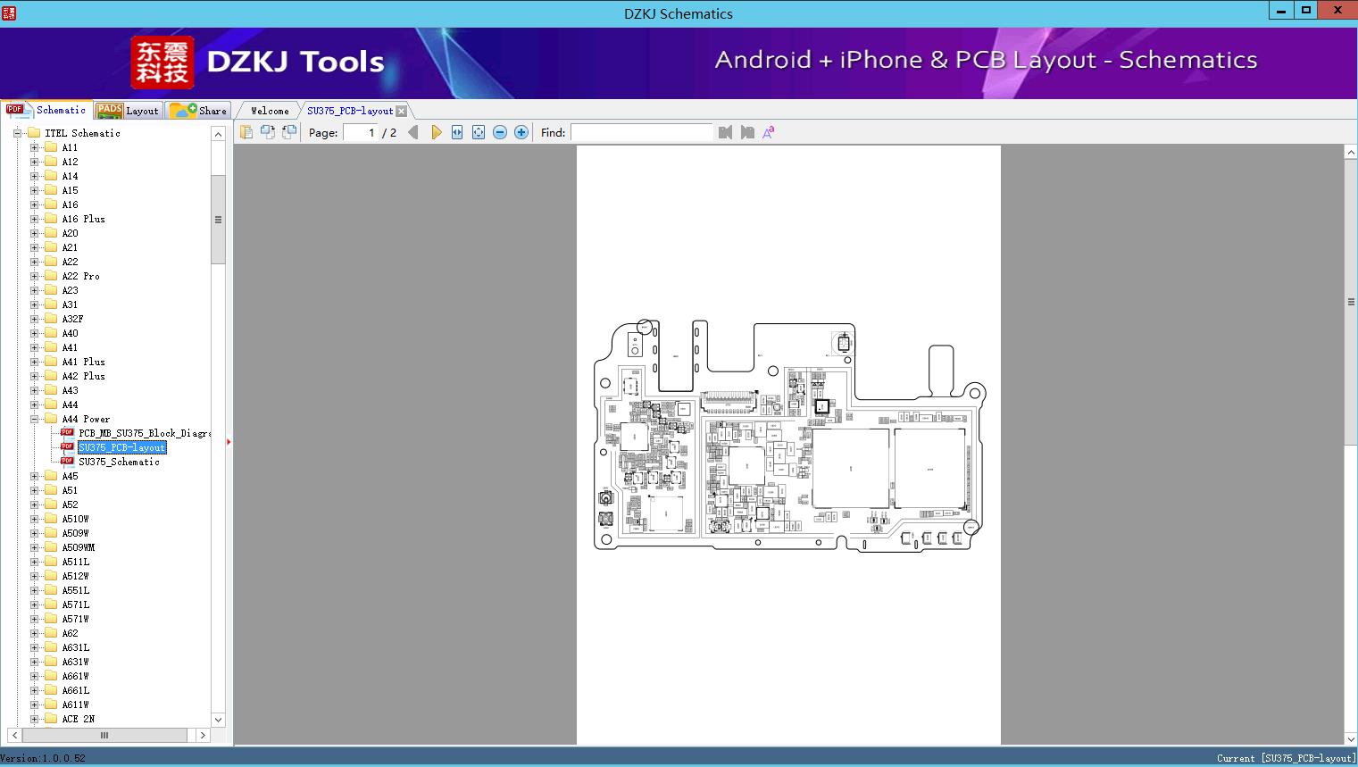Click the Find text field
Screen dimensions: 1358x767
pos(641,132)
